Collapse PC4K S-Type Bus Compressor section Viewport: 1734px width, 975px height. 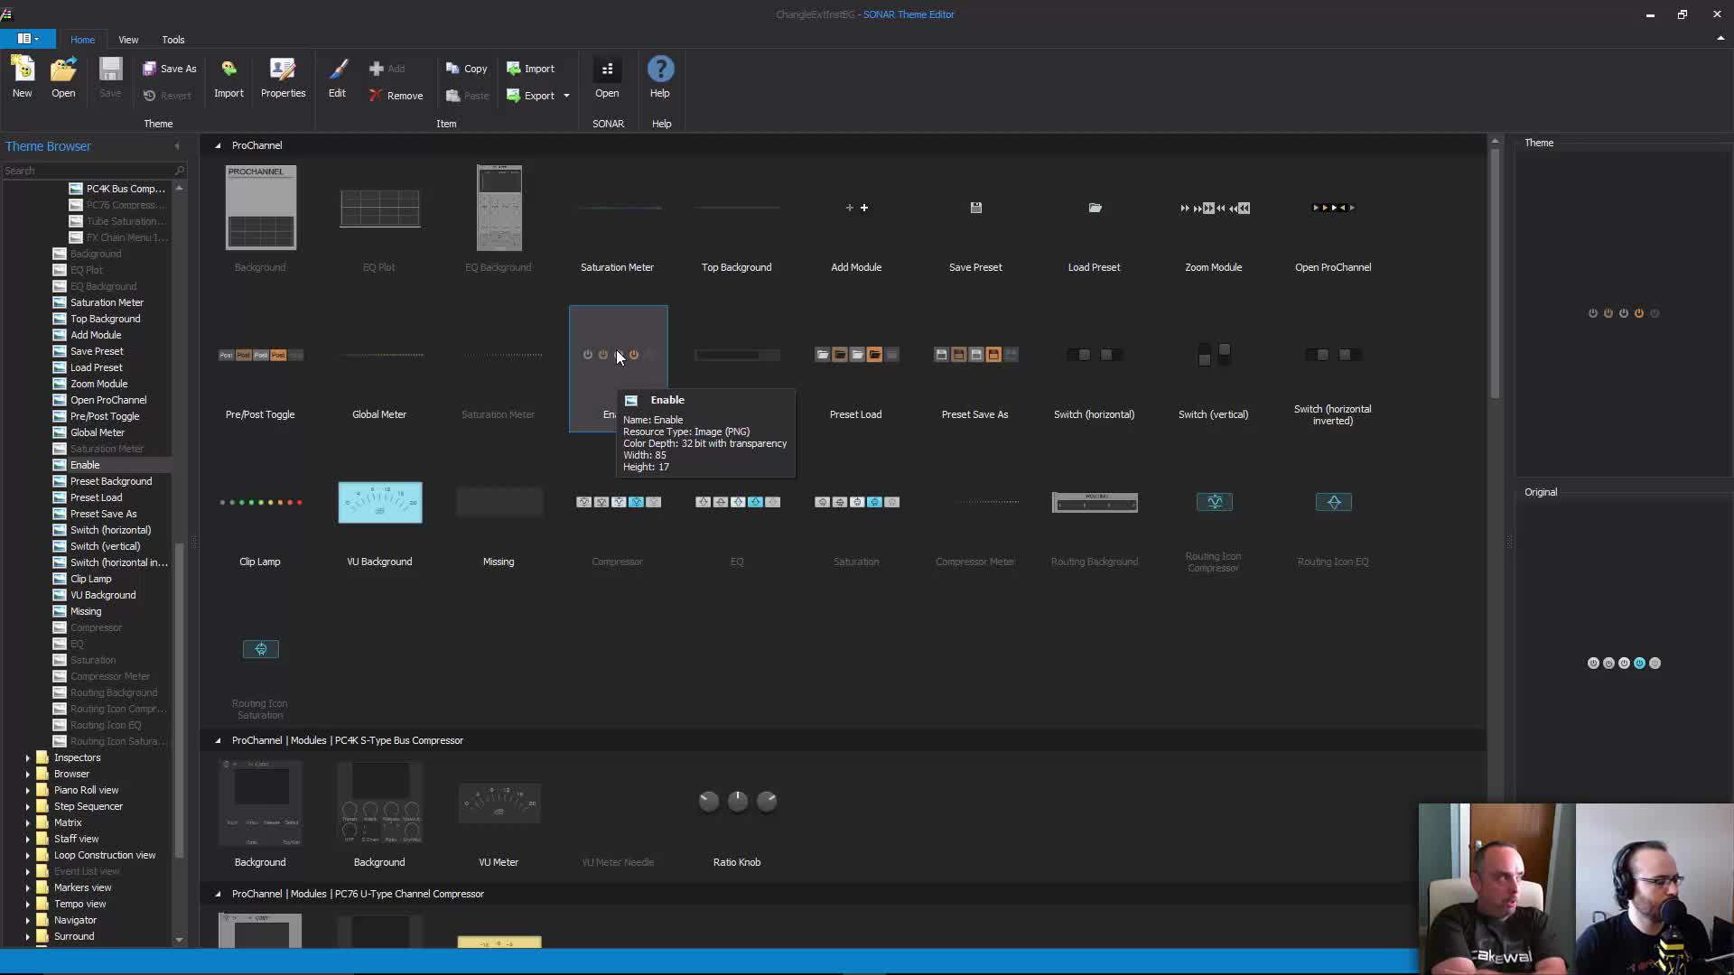tap(218, 740)
